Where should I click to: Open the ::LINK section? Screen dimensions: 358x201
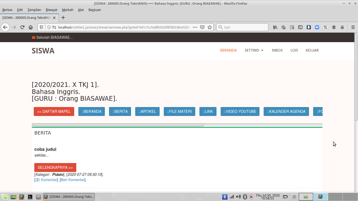click(x=208, y=111)
